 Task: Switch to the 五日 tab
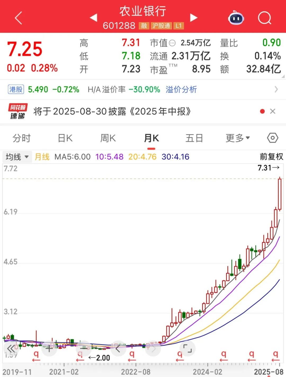click(x=194, y=138)
